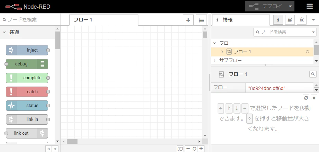This screenshot has height=152, width=319.
Task: Reset workspace zoom level
Action: [194, 149]
